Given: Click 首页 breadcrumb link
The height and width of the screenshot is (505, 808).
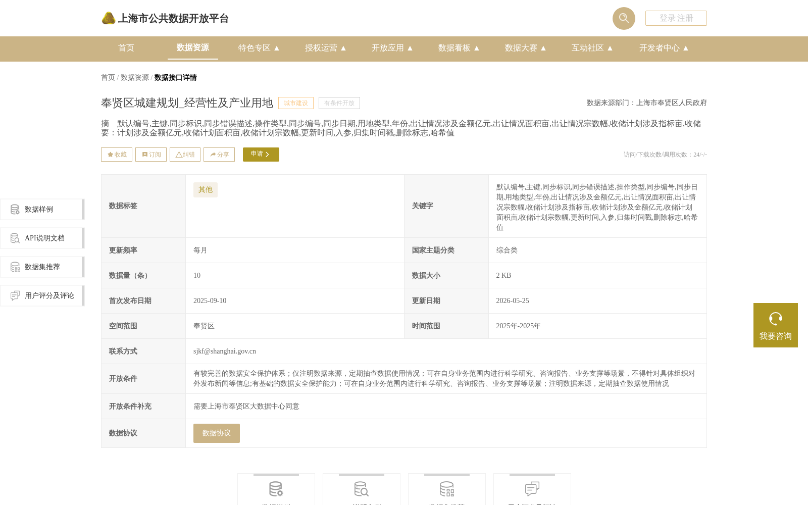Looking at the screenshot, I should point(108,78).
